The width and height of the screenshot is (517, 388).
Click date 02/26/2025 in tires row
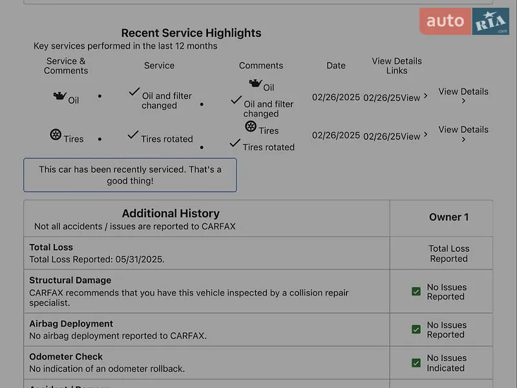pyautogui.click(x=336, y=135)
